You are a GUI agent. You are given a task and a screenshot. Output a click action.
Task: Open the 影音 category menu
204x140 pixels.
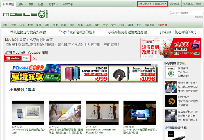point(64,25)
